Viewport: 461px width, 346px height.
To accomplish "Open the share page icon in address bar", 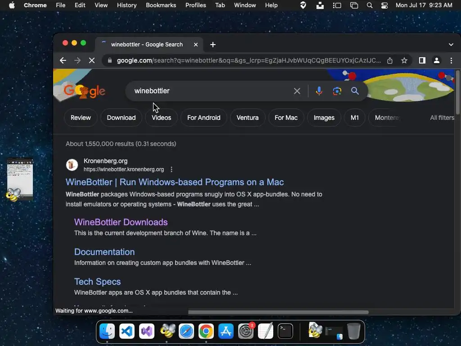I will pos(390,61).
